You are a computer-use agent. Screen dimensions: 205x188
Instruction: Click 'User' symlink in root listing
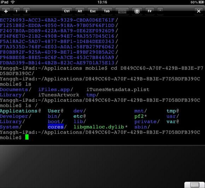pyautogui.click(x=54, y=111)
